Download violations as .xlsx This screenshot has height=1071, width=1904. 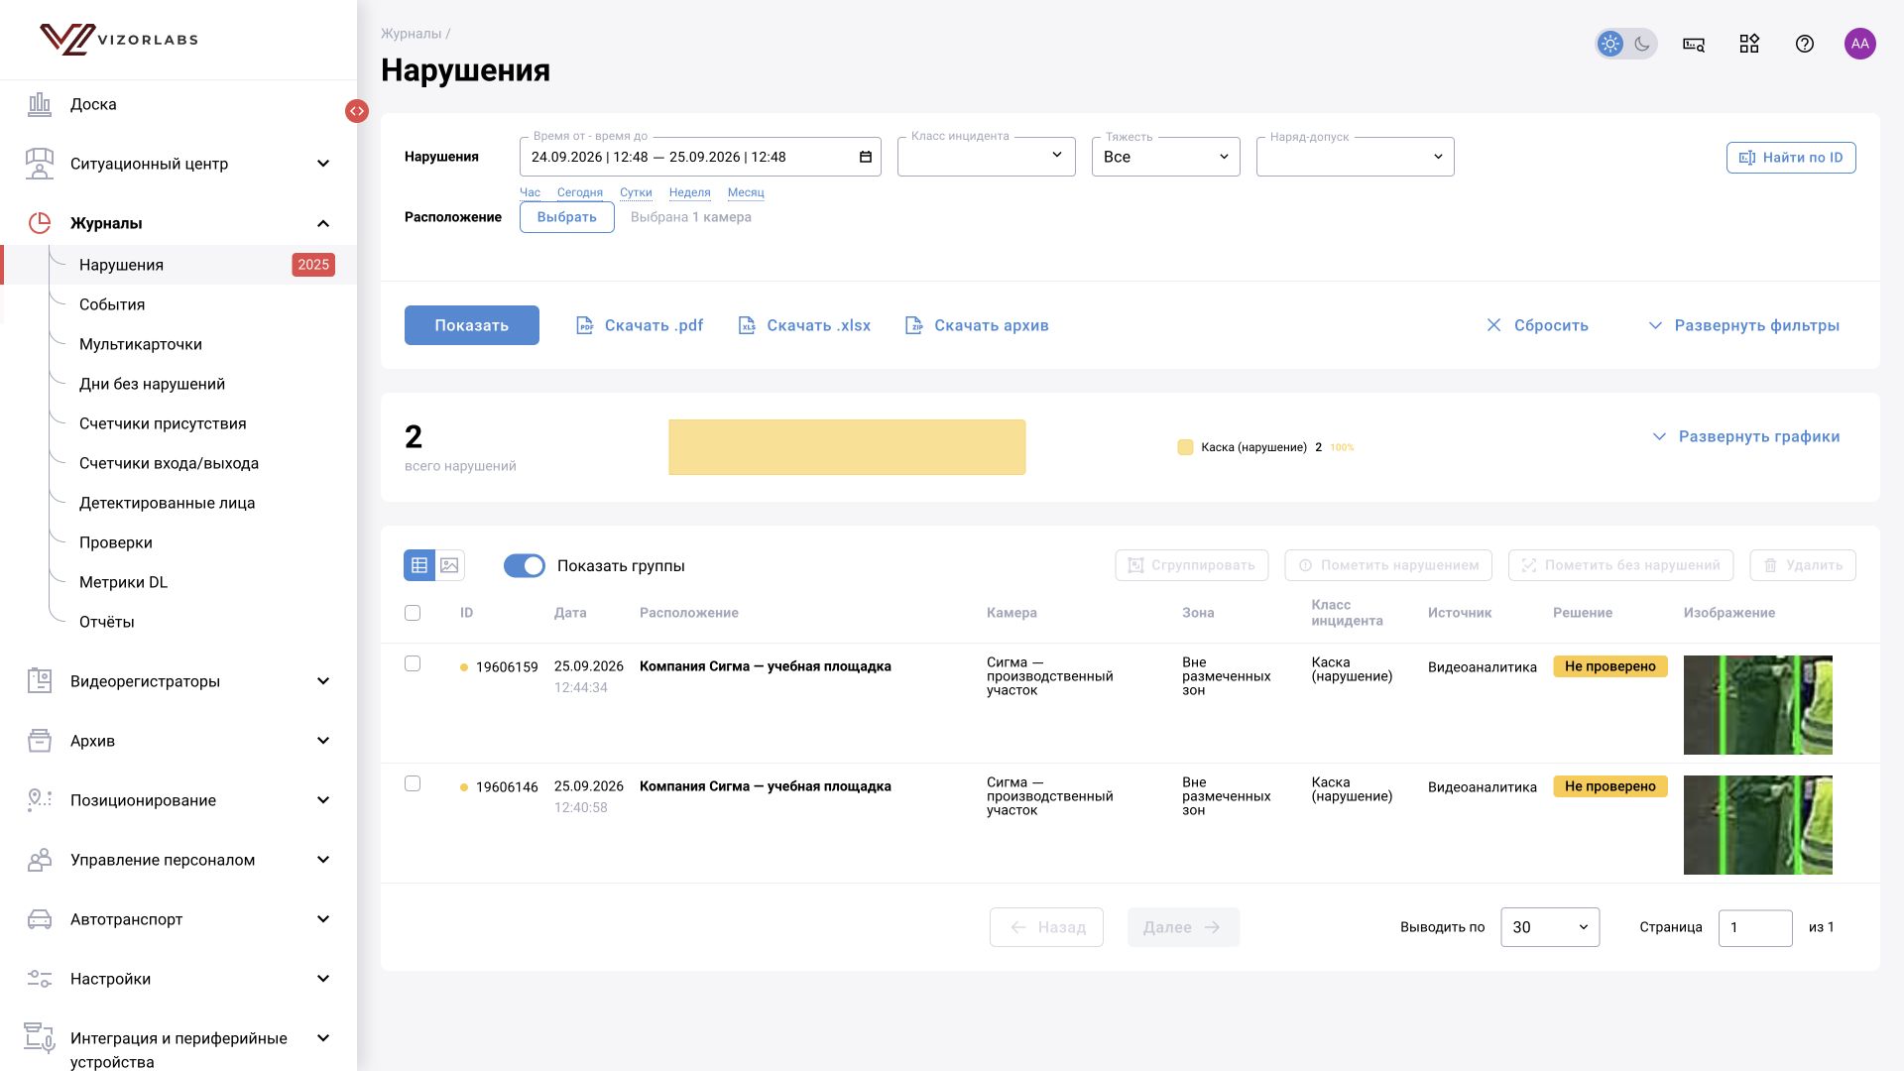point(804,325)
